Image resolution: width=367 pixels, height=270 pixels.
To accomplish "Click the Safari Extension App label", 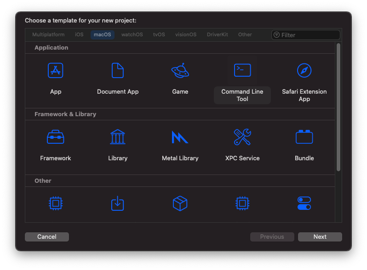I will coord(304,95).
